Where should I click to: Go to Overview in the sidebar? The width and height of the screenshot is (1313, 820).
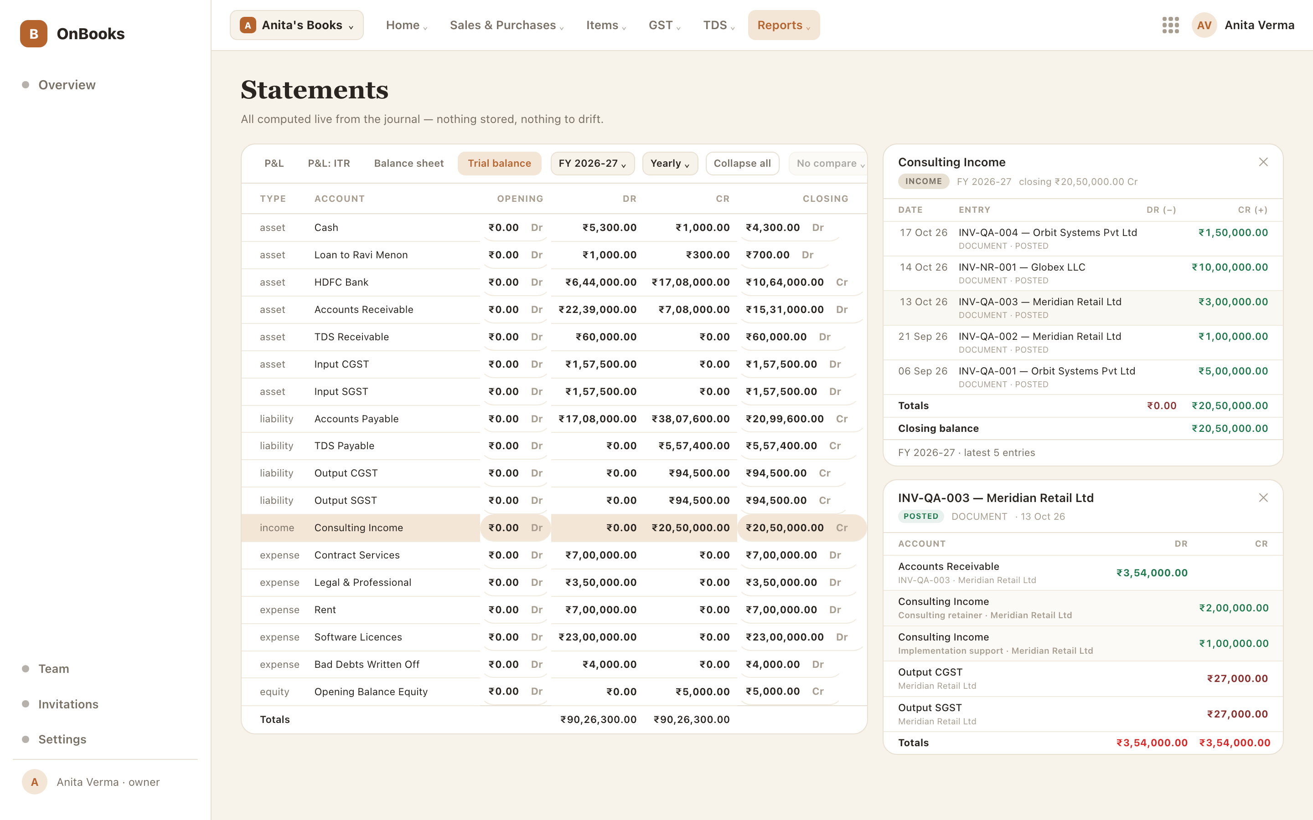click(x=67, y=85)
